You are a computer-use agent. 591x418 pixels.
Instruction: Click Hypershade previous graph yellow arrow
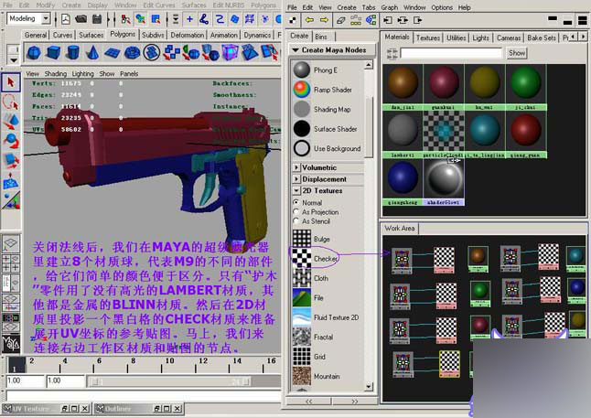(310, 20)
